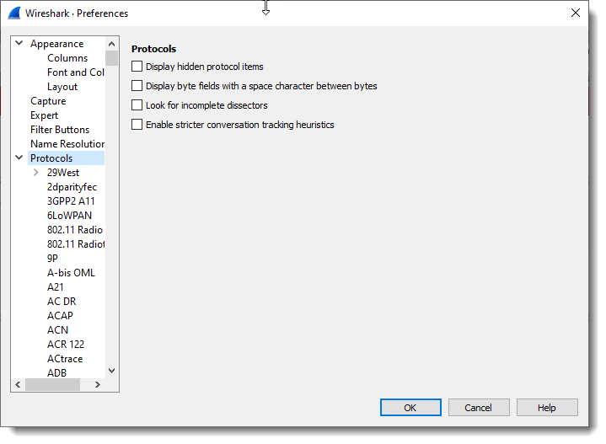Enable stricter conversation tracking heuristics
Screen dimensions: 606x444
(x=137, y=125)
